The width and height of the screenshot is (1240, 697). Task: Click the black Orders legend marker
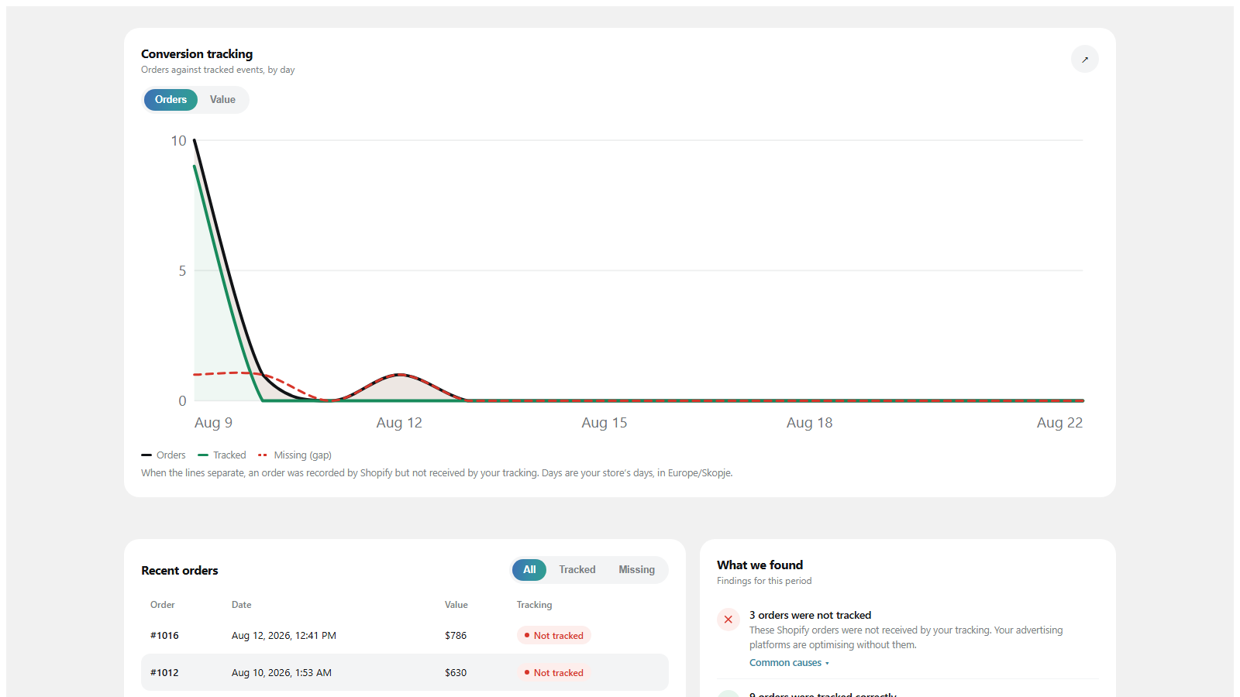(146, 455)
